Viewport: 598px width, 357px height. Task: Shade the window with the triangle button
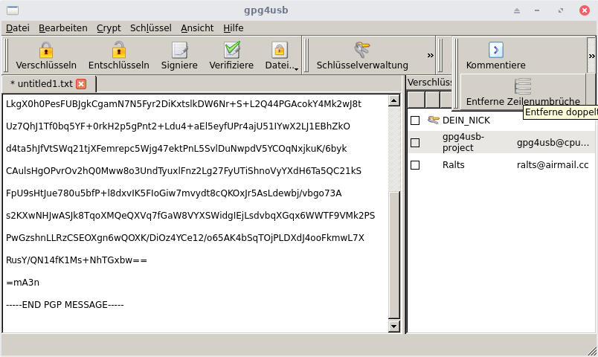tap(517, 10)
